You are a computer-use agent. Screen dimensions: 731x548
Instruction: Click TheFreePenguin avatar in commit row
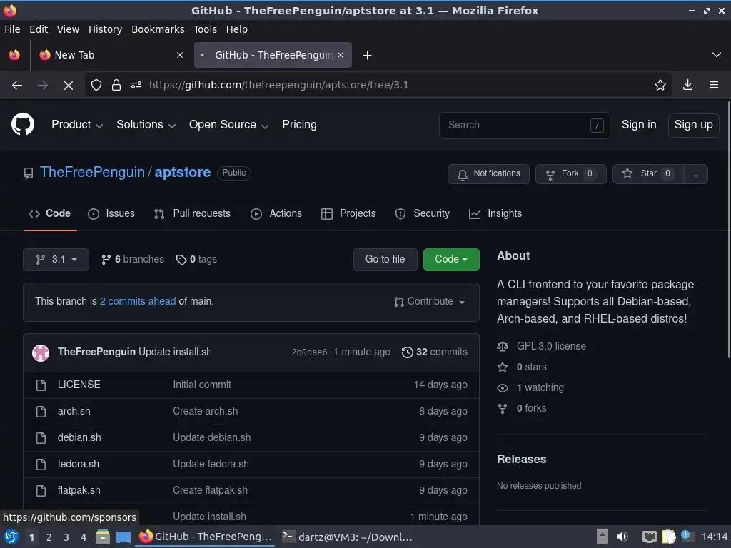(41, 352)
